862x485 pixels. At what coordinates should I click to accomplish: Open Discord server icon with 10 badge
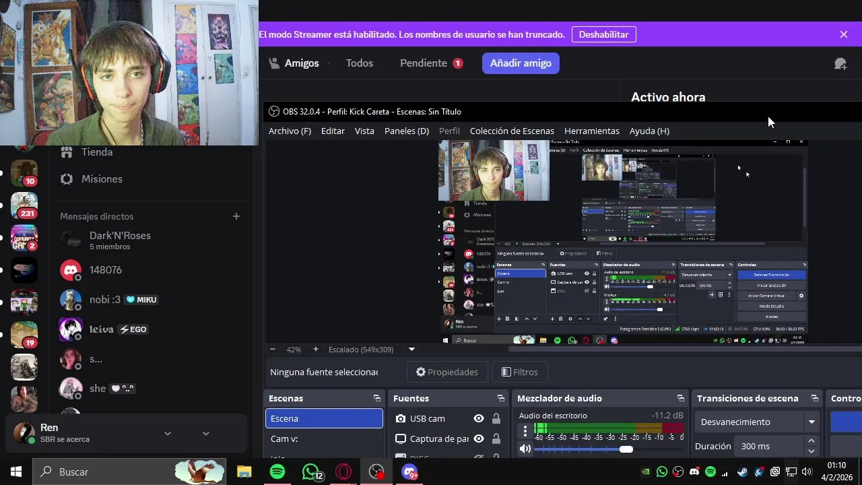click(x=24, y=173)
